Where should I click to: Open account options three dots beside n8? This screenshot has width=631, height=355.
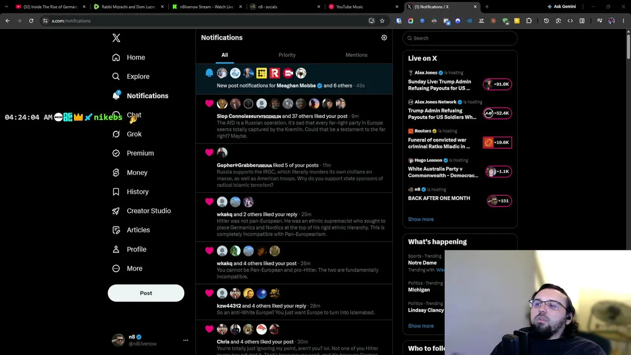pyautogui.click(x=186, y=340)
